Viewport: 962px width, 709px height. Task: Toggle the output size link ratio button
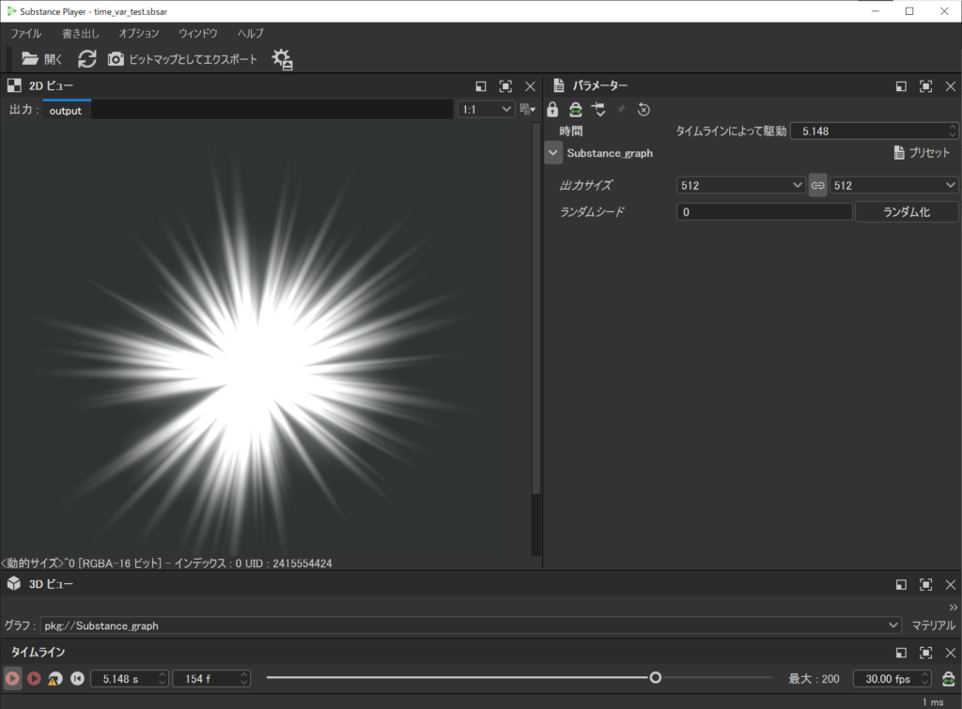[817, 186]
